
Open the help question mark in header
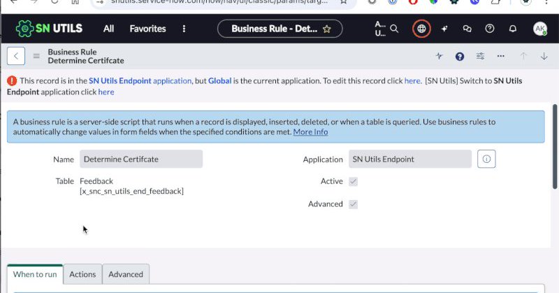[490, 29]
